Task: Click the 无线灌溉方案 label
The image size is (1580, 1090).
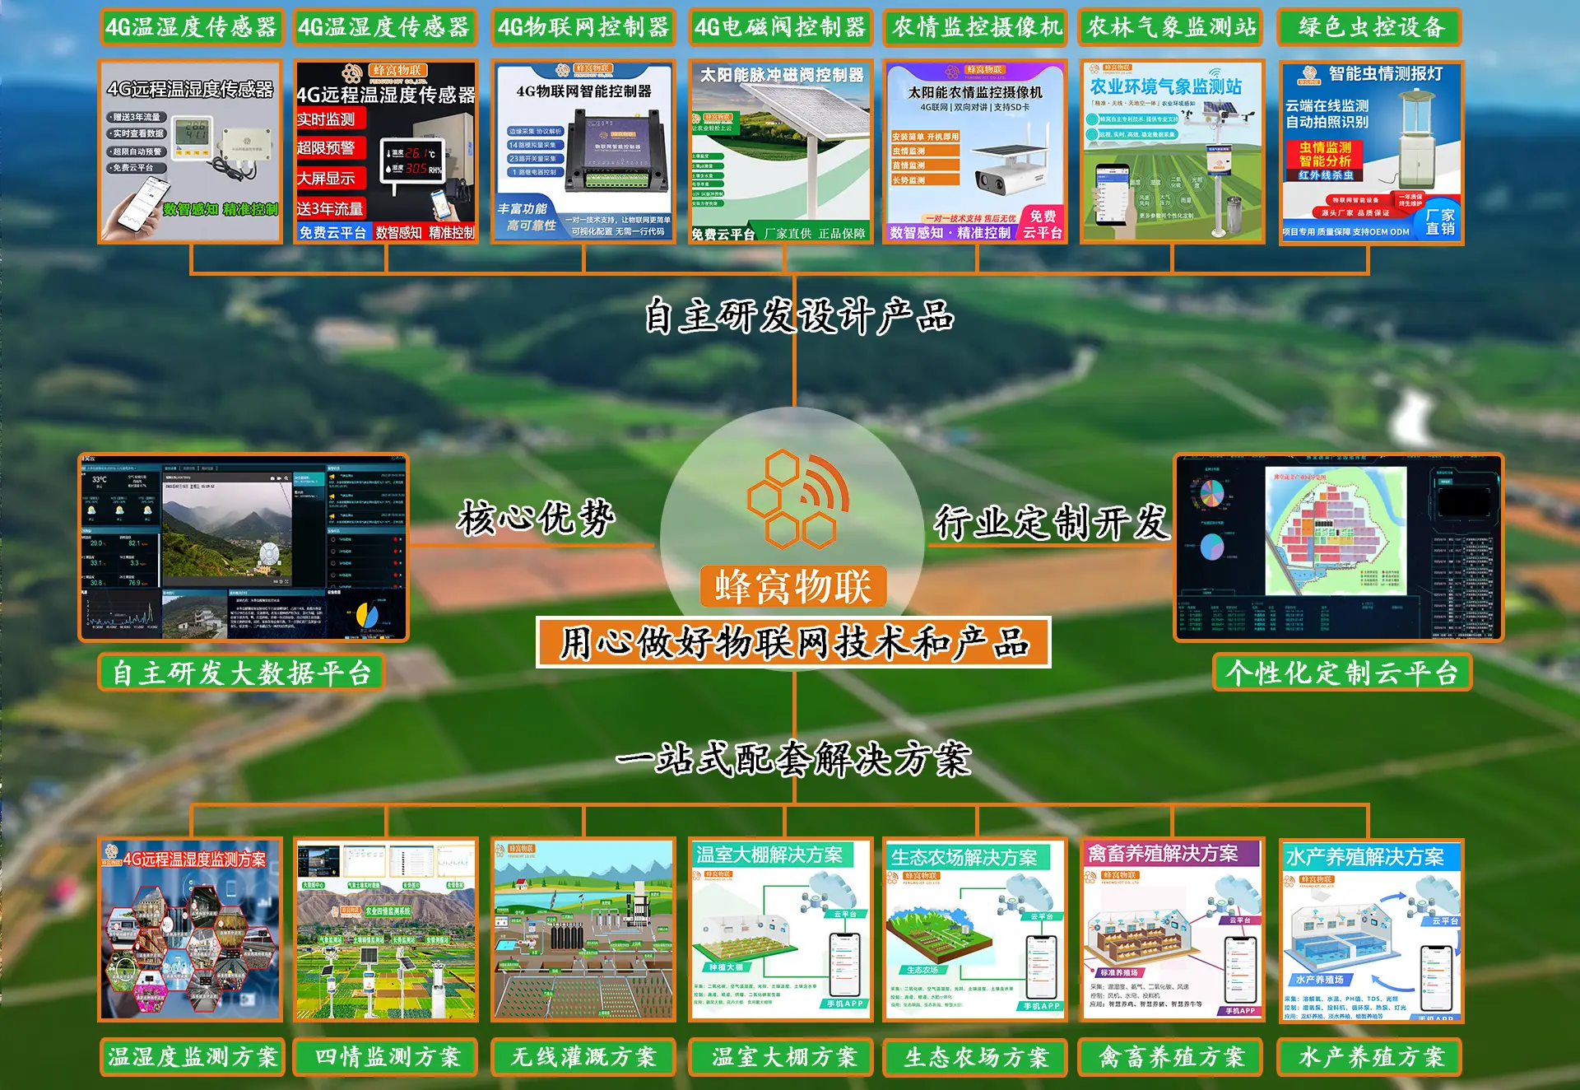Action: pyautogui.click(x=583, y=1057)
